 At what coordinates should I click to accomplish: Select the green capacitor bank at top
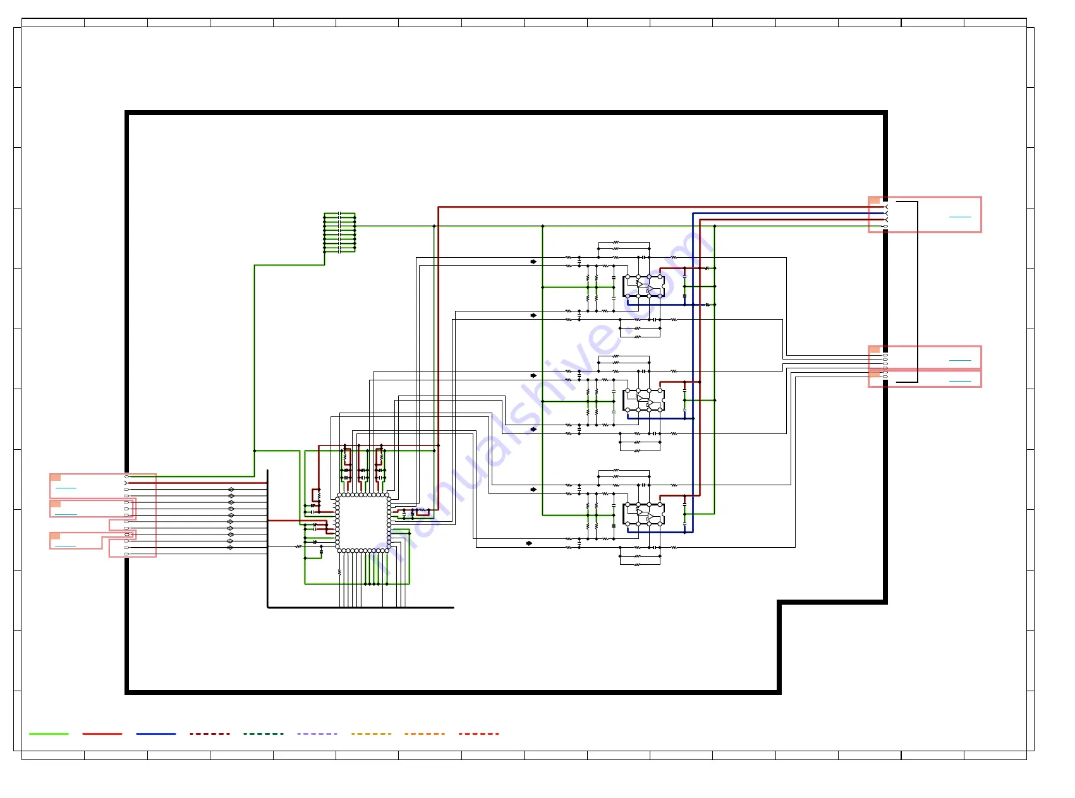340,233
